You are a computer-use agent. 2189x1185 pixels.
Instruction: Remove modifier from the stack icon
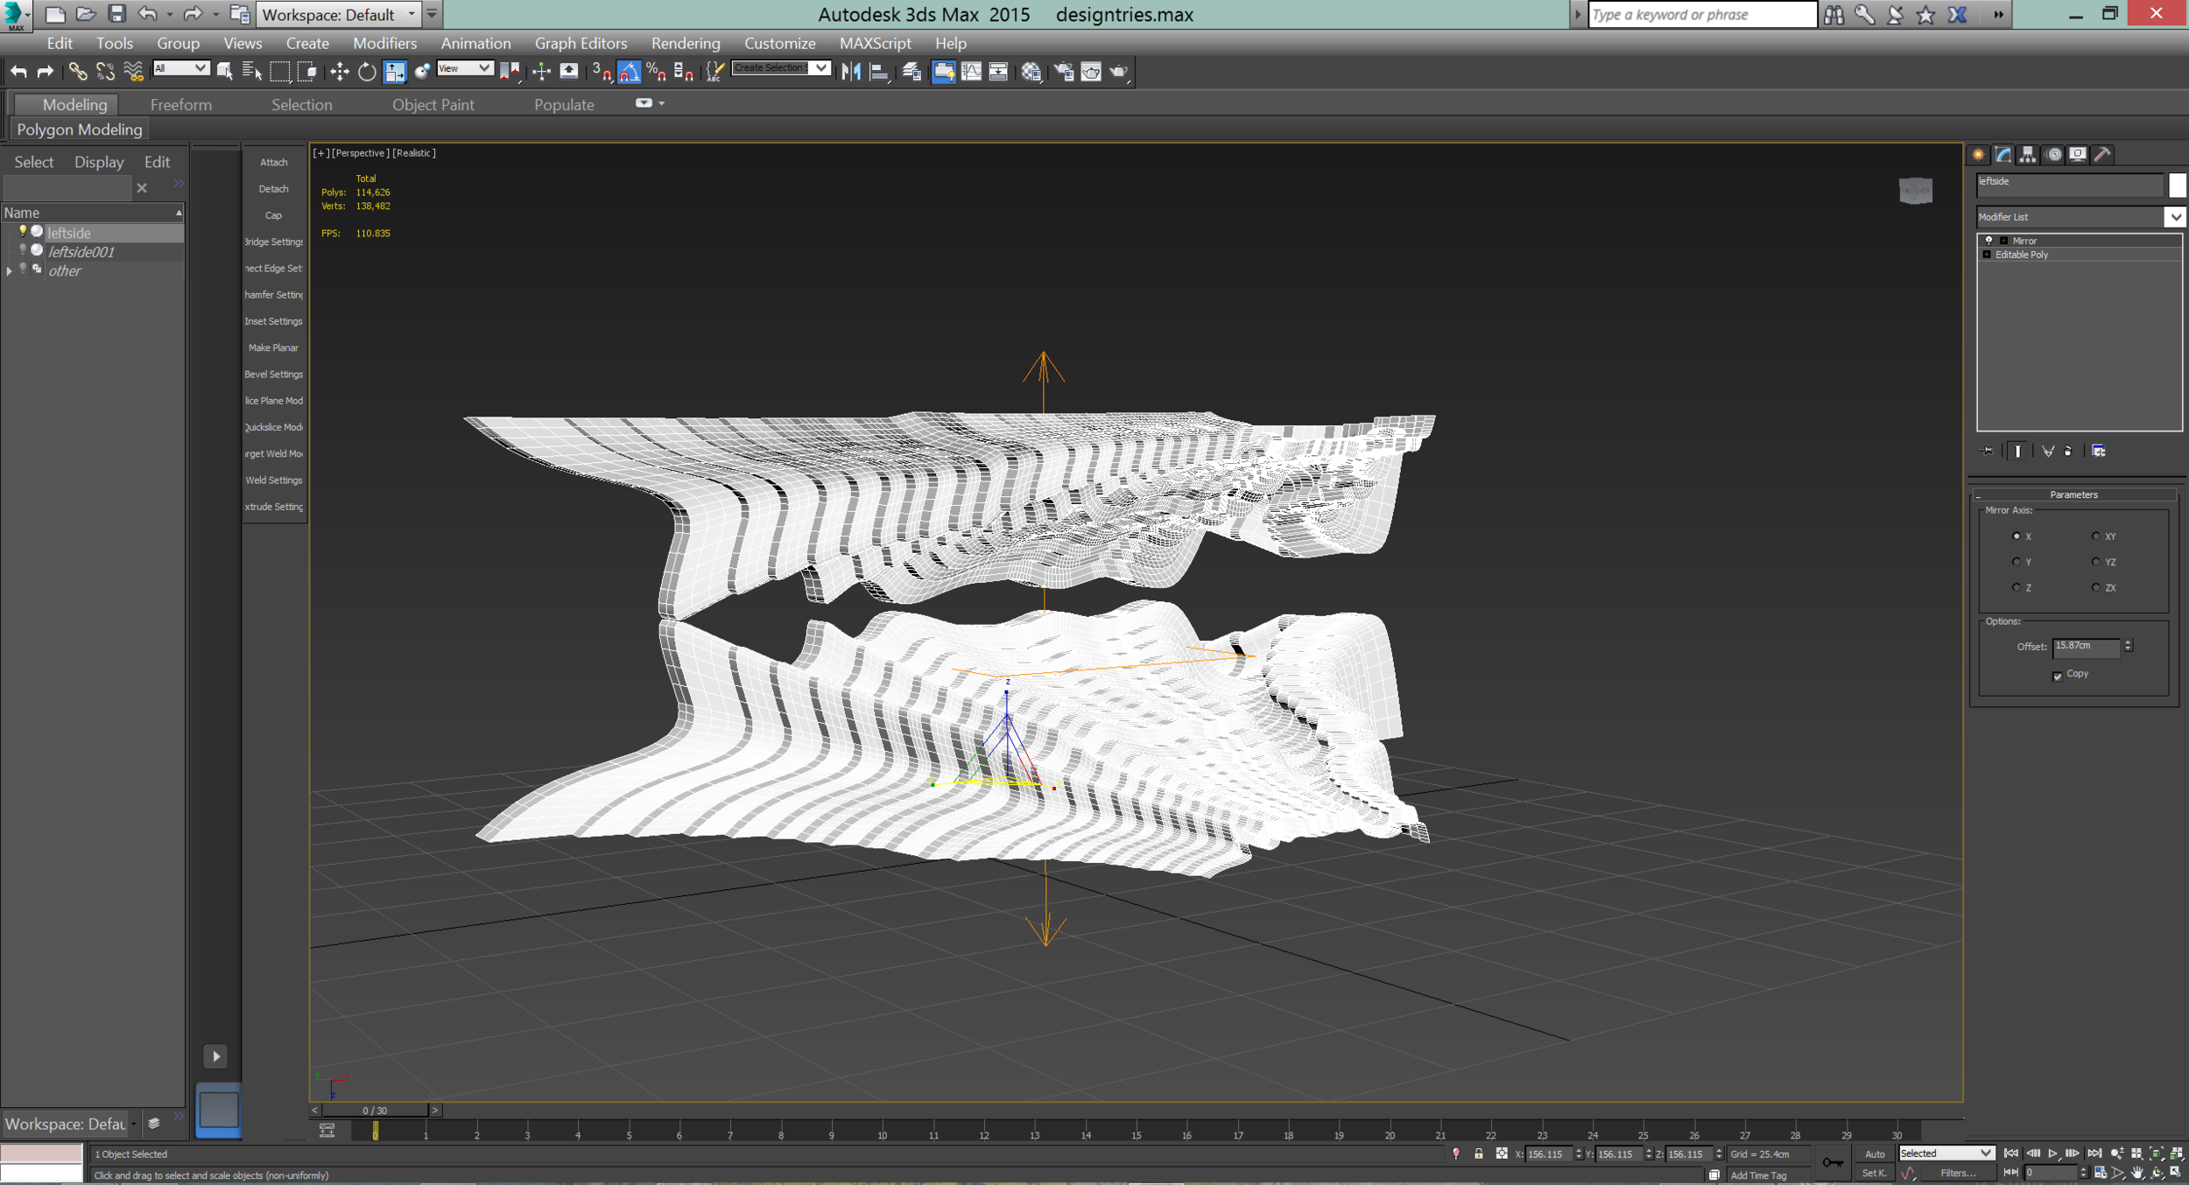pos(2068,451)
